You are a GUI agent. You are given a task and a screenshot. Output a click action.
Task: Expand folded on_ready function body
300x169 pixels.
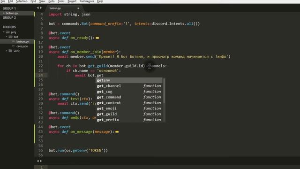click(97, 38)
